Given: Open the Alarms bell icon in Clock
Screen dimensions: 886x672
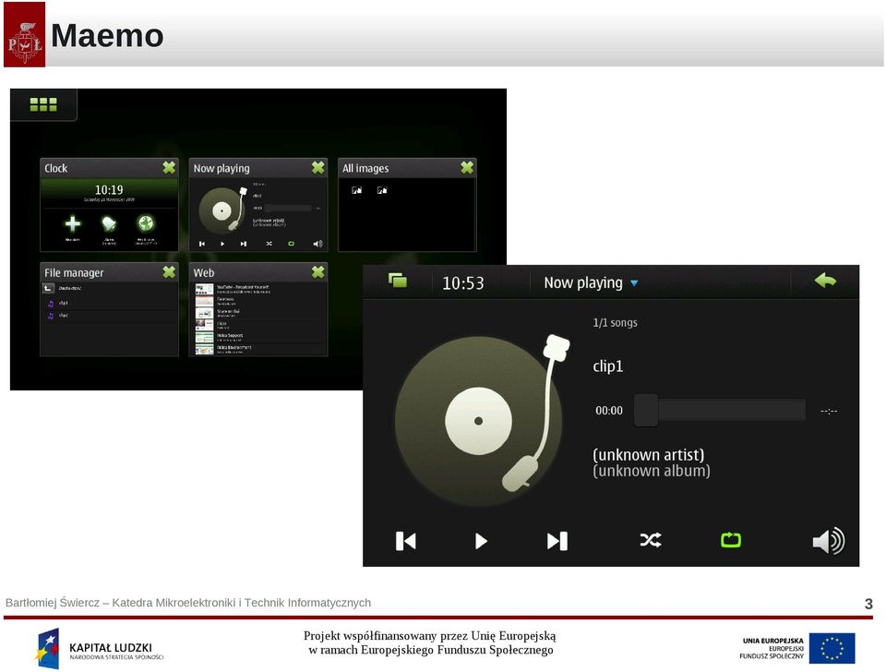Looking at the screenshot, I should coord(109,223).
